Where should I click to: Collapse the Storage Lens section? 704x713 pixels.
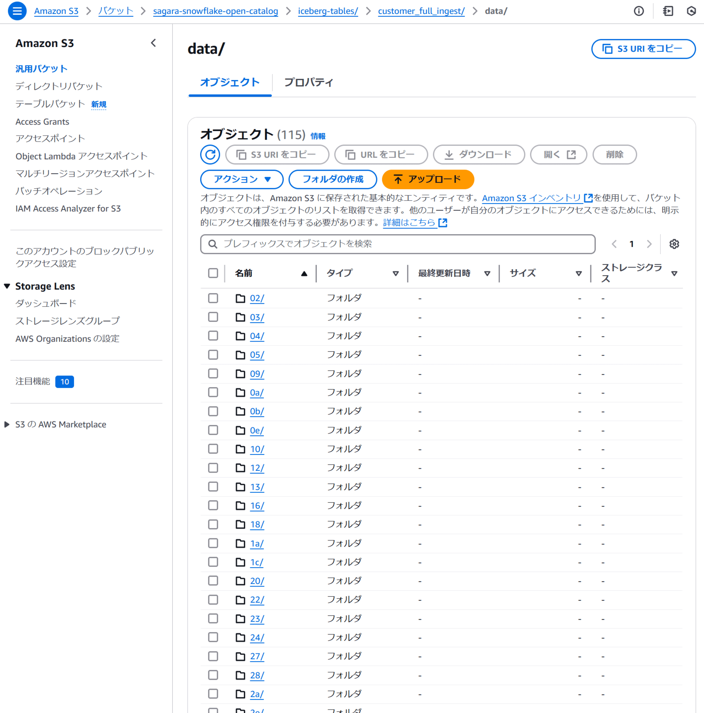[7, 286]
